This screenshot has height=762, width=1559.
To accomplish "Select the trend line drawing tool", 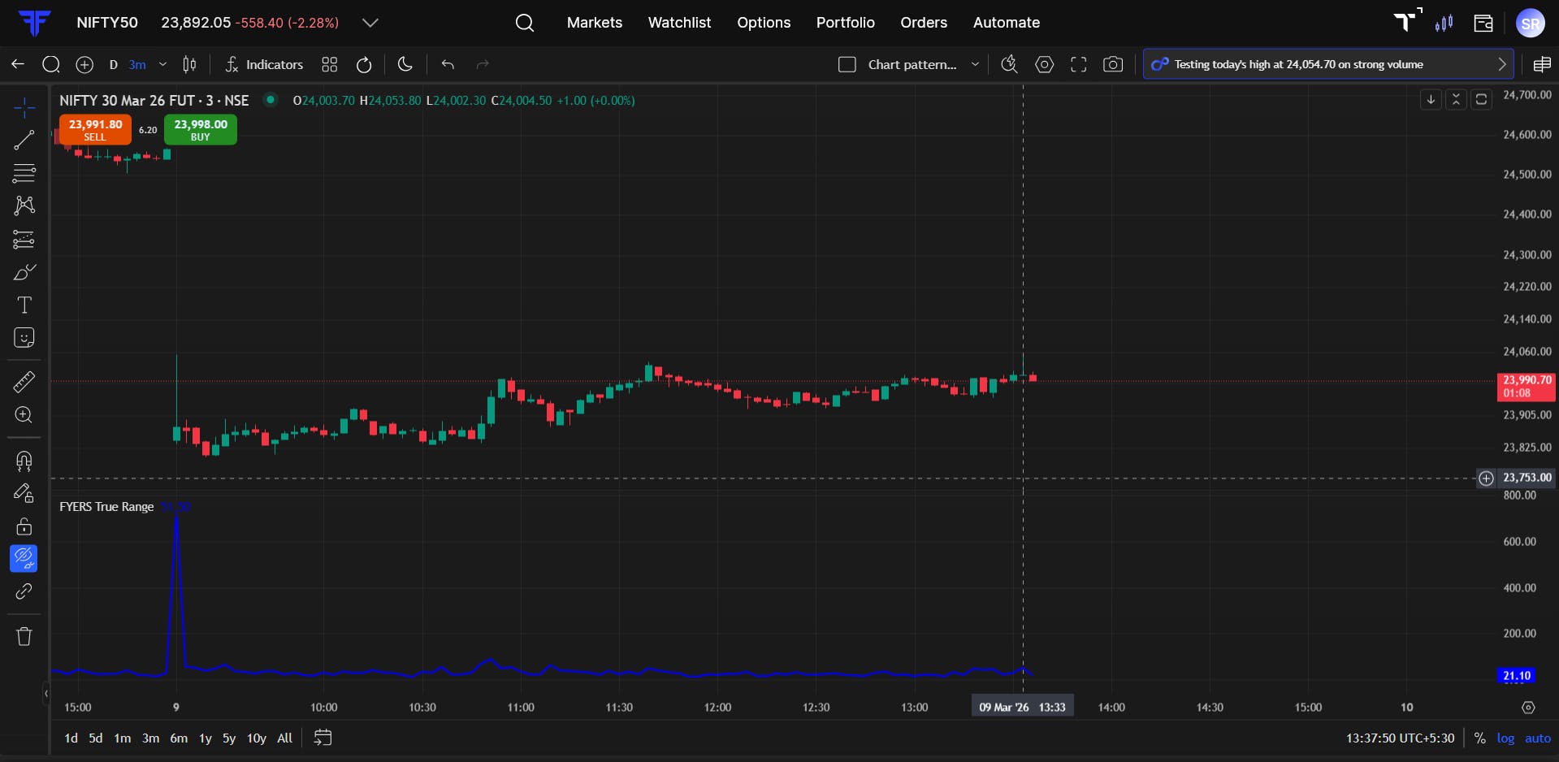I will (24, 140).
